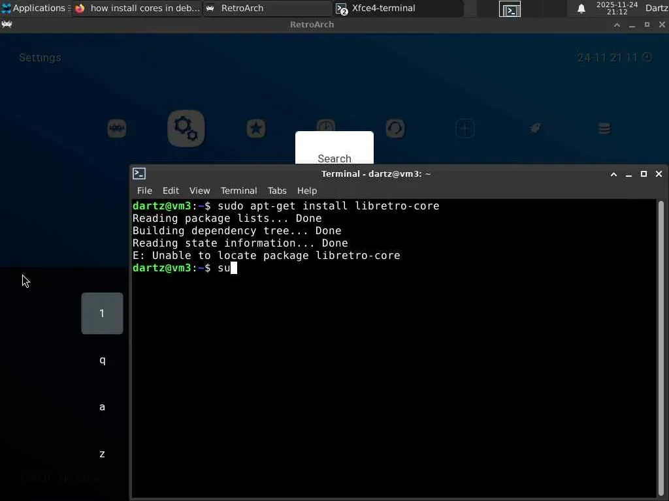Click the RetroArch date-time indicator 24-11 21:11
Viewport: 669px width, 501px height.
pyautogui.click(x=614, y=57)
